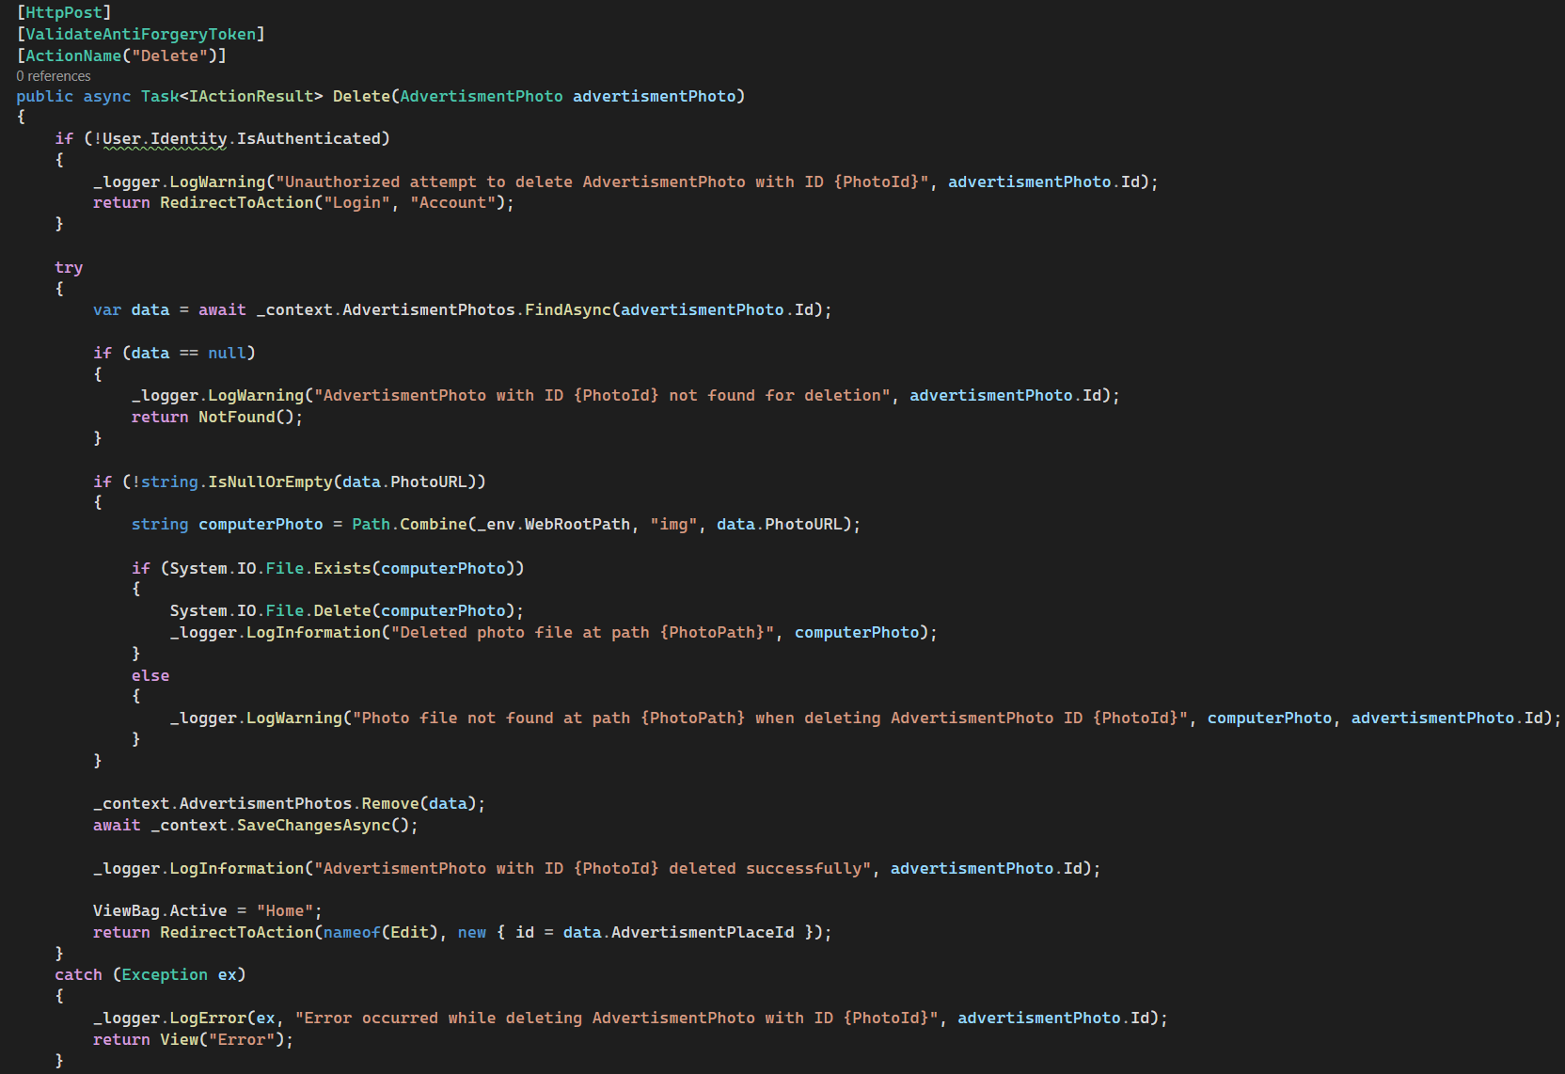Click the ValidateAntiForgeryToken attribute
This screenshot has width=1565, height=1074.
click(141, 34)
